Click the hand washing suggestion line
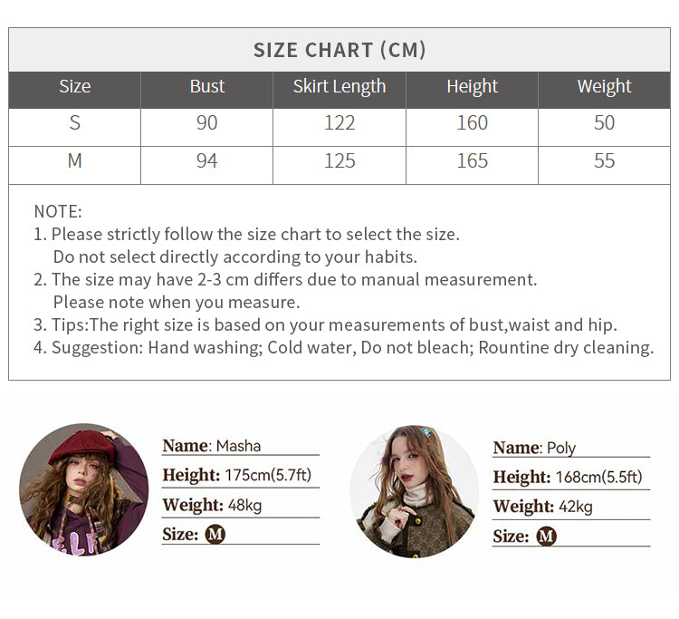This screenshot has height=619, width=679. pyautogui.click(x=344, y=348)
